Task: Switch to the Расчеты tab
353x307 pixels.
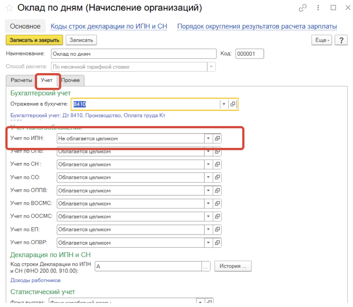Action: (x=21, y=80)
